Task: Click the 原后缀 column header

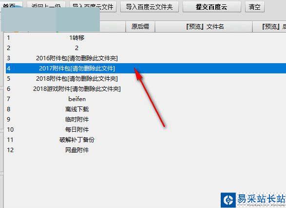Action: [x=140, y=27]
